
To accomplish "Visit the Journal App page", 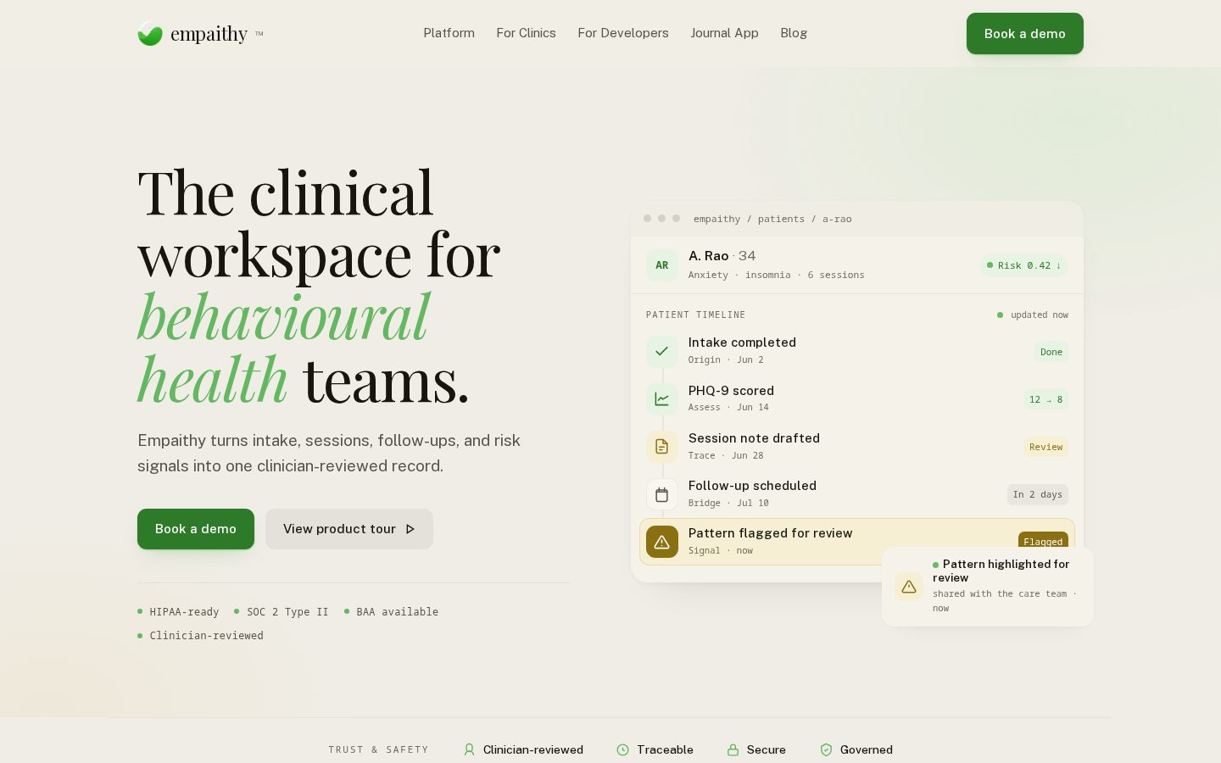I will point(724,33).
